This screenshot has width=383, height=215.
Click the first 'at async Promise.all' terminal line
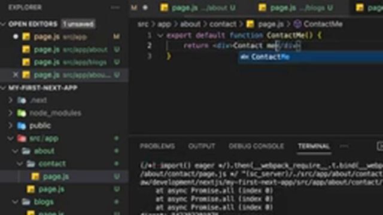click(x=214, y=191)
